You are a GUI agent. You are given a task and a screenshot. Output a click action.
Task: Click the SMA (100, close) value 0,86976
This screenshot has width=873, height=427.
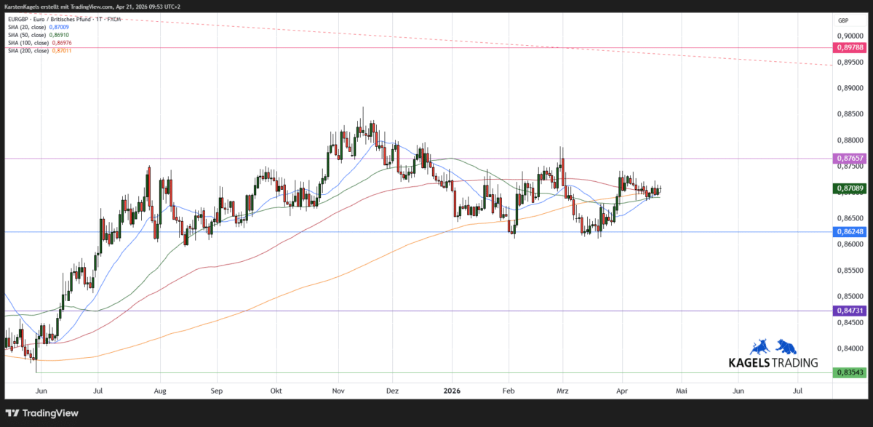pyautogui.click(x=61, y=42)
